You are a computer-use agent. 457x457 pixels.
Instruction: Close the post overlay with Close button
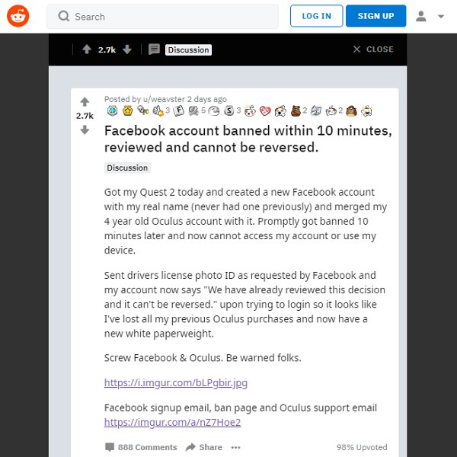tap(373, 50)
